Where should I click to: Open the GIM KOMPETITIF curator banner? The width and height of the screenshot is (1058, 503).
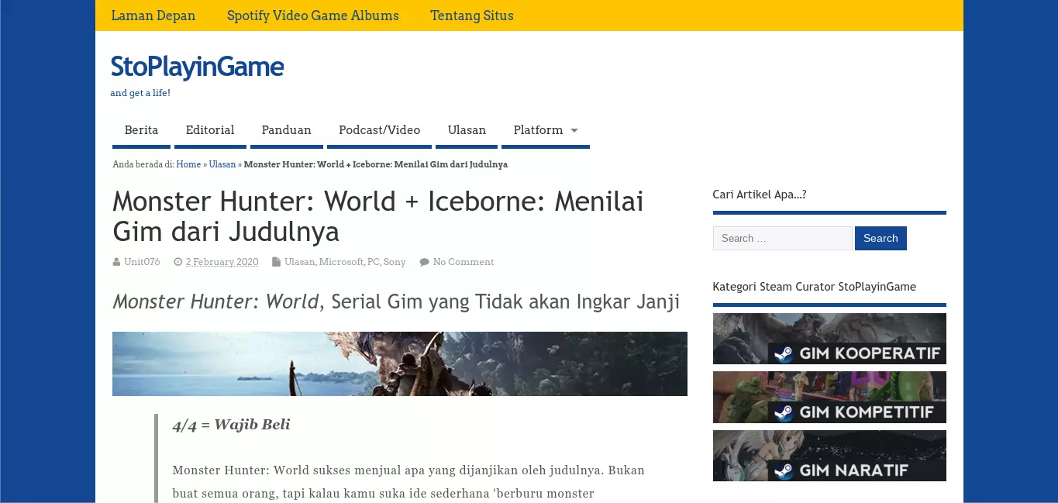[829, 397]
